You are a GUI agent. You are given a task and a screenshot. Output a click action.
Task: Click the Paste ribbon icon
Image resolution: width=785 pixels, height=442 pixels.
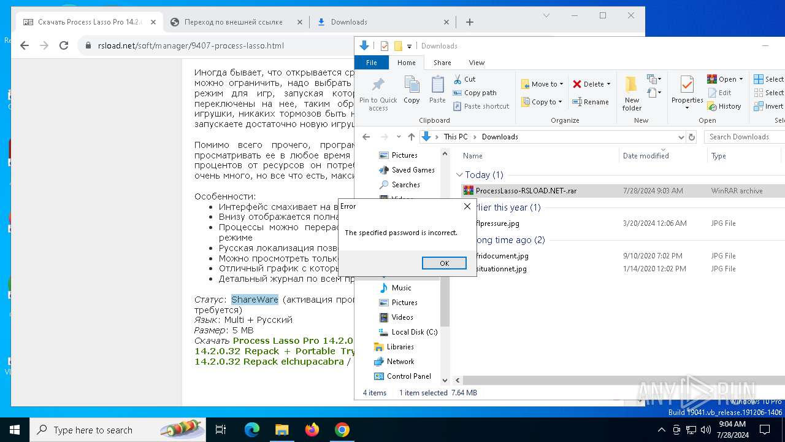[x=437, y=90]
